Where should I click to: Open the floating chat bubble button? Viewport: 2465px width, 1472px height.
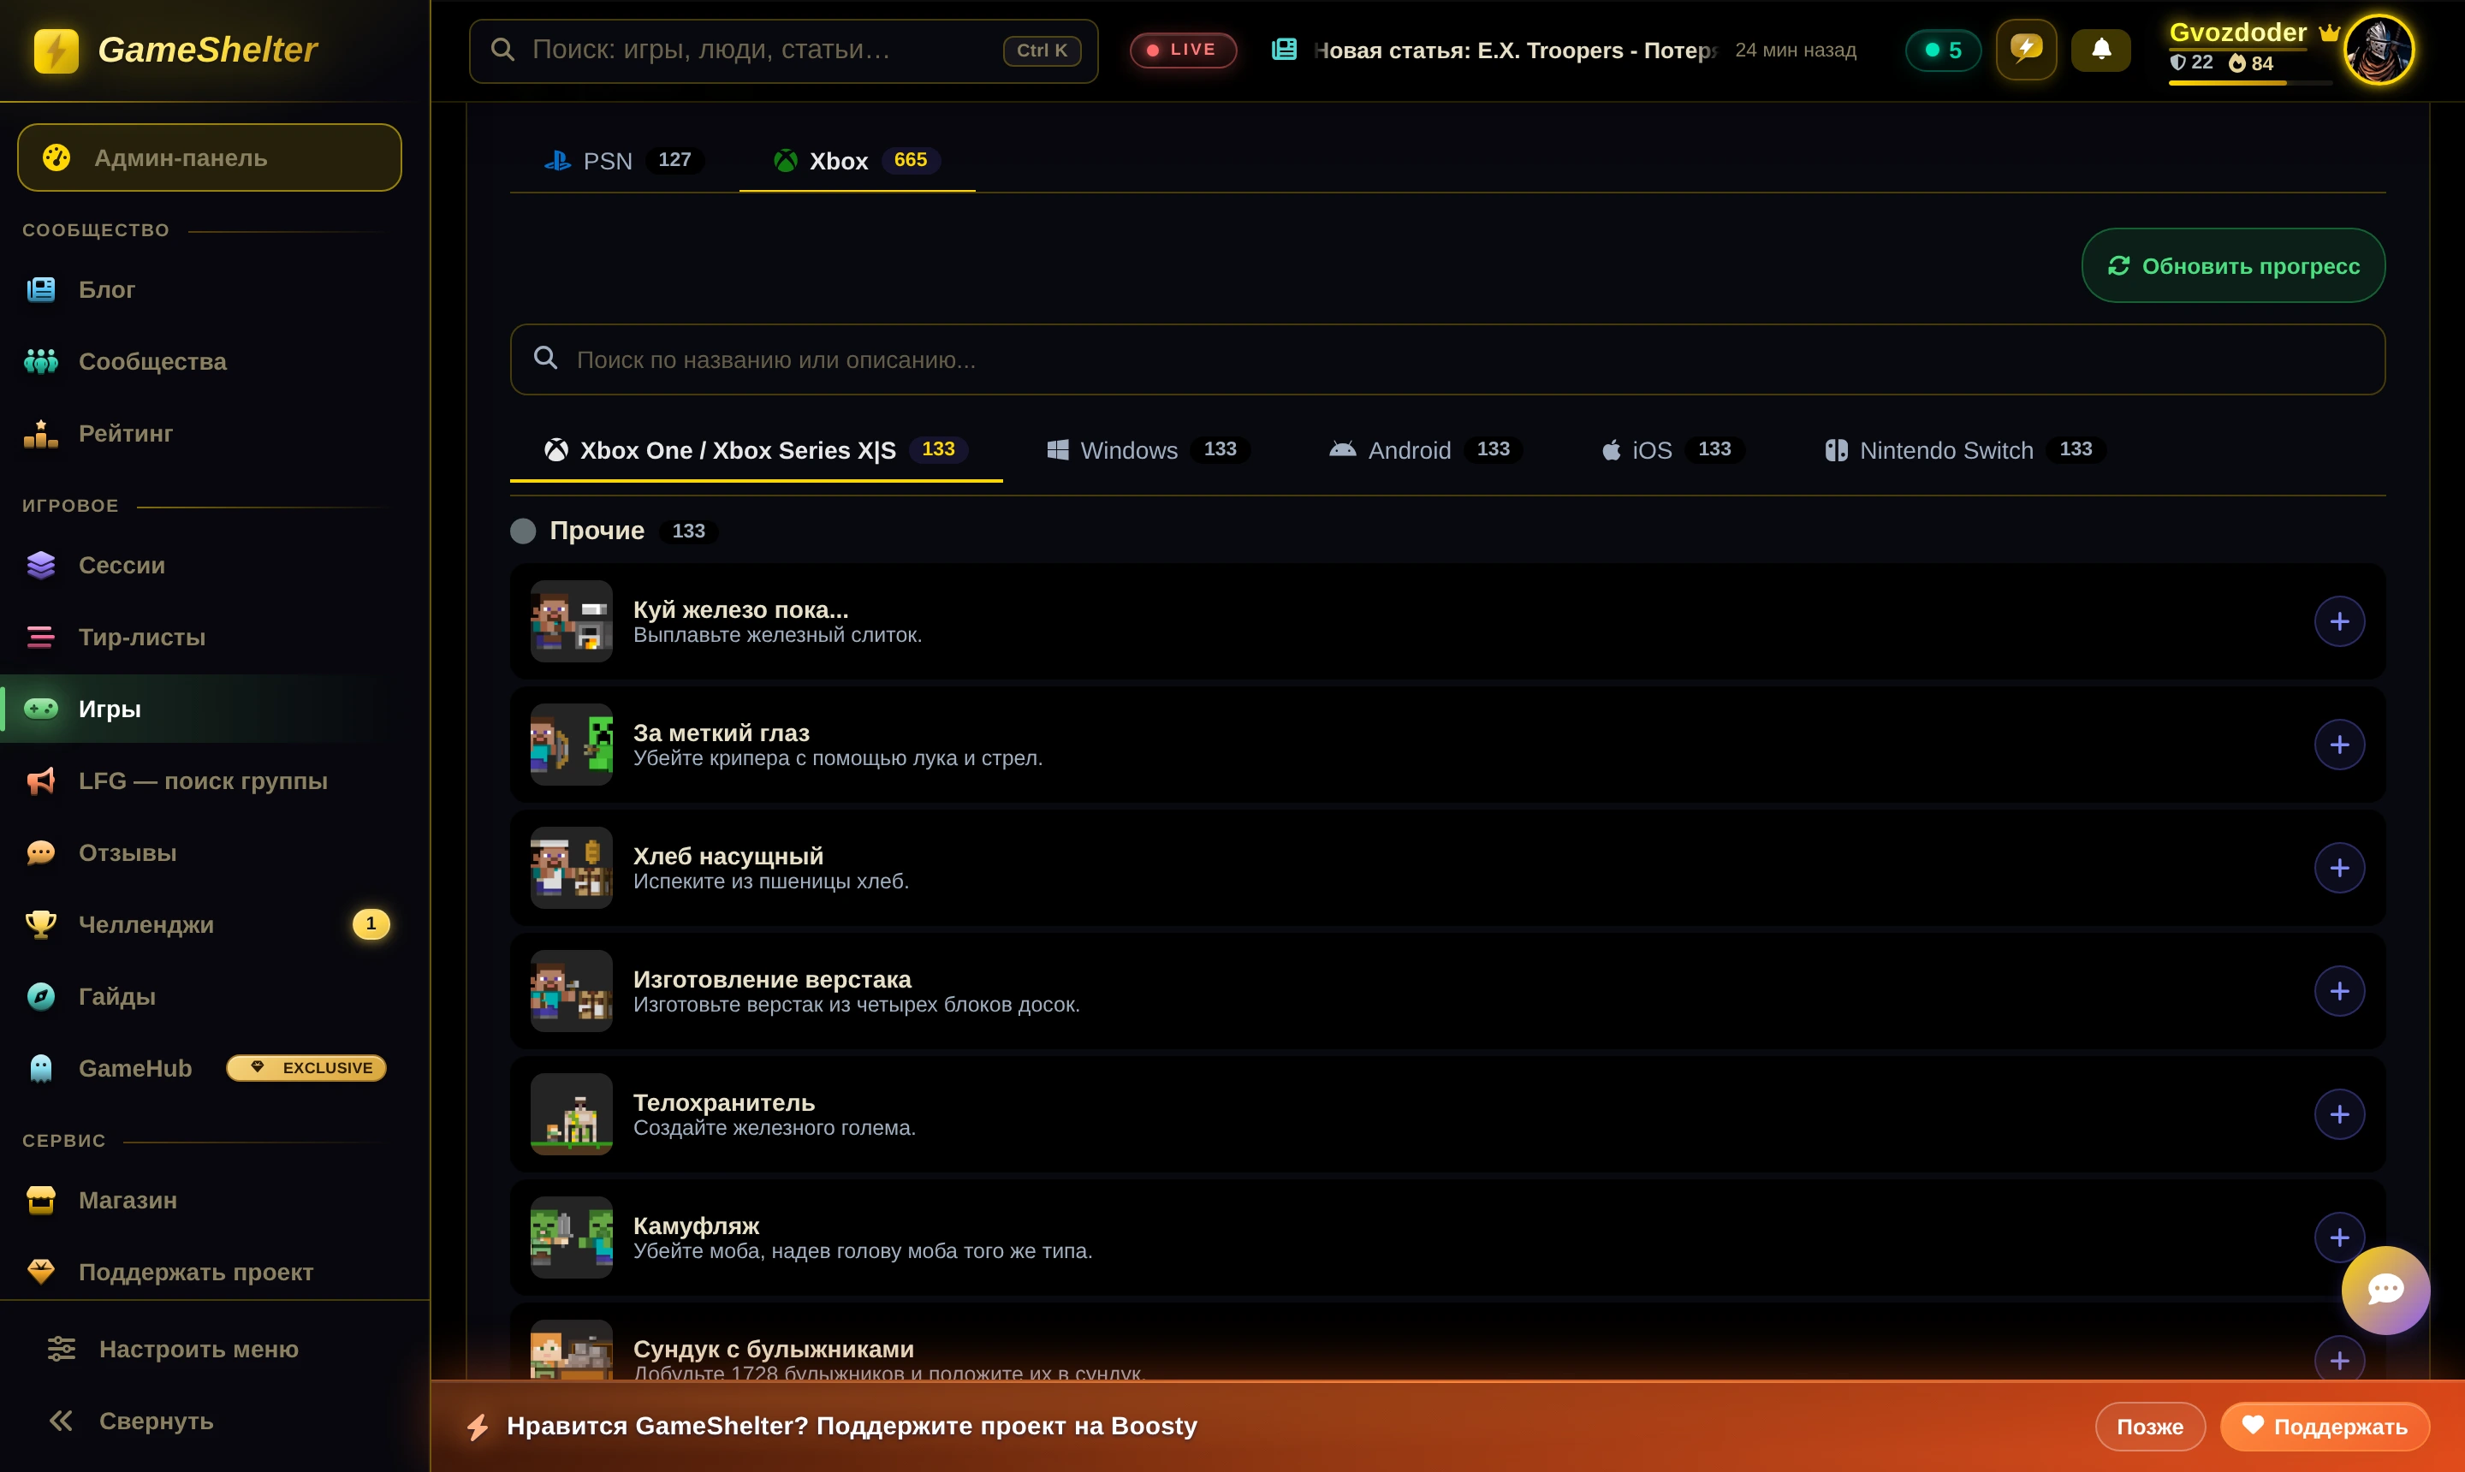[2385, 1290]
